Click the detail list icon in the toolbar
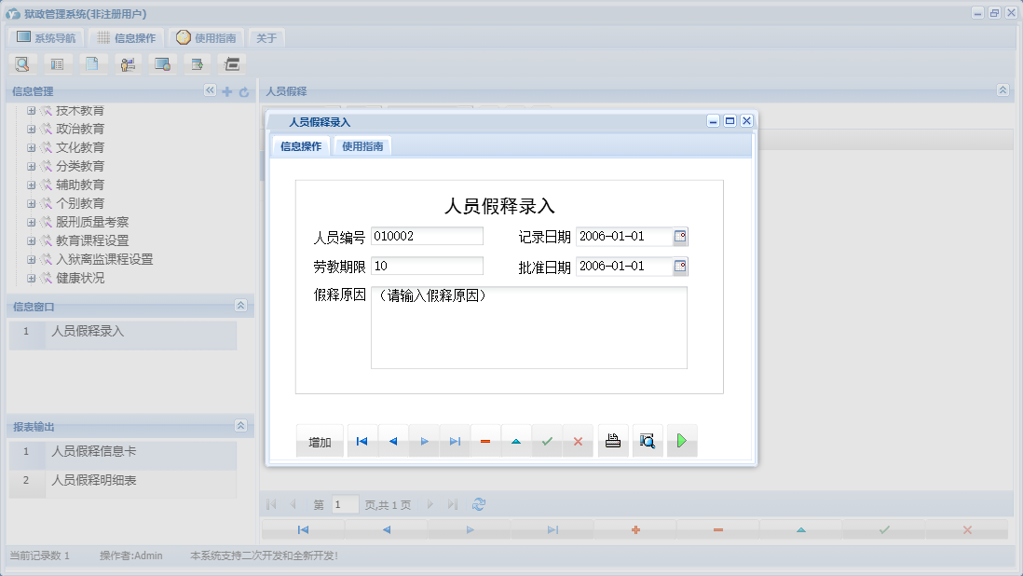Viewport: 1023px width, 576px height. (x=58, y=63)
